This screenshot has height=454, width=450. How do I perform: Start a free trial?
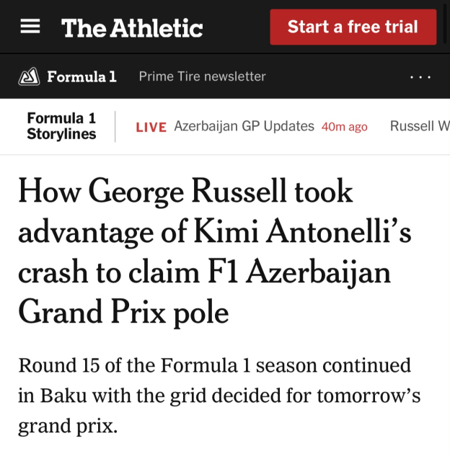pyautogui.click(x=353, y=27)
